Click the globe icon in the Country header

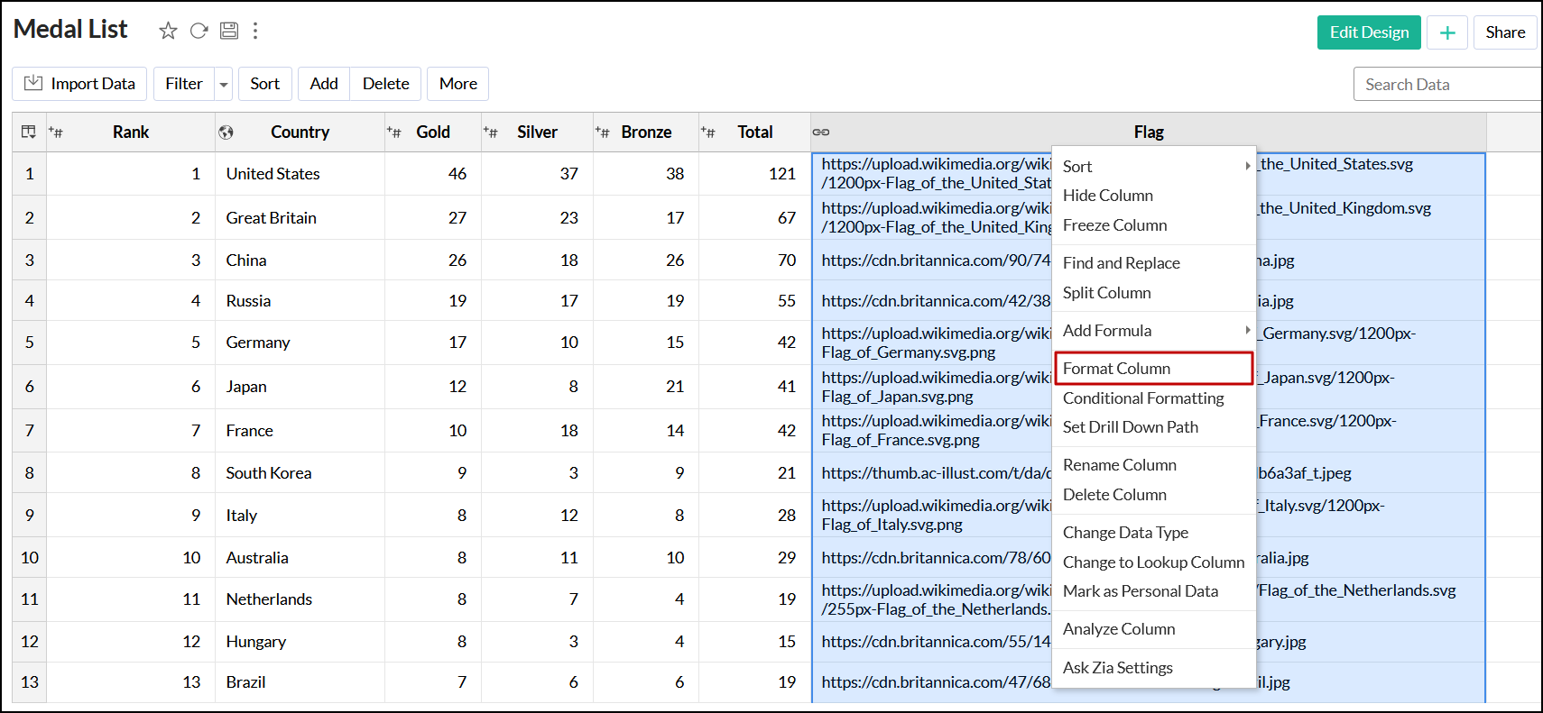[x=226, y=133]
